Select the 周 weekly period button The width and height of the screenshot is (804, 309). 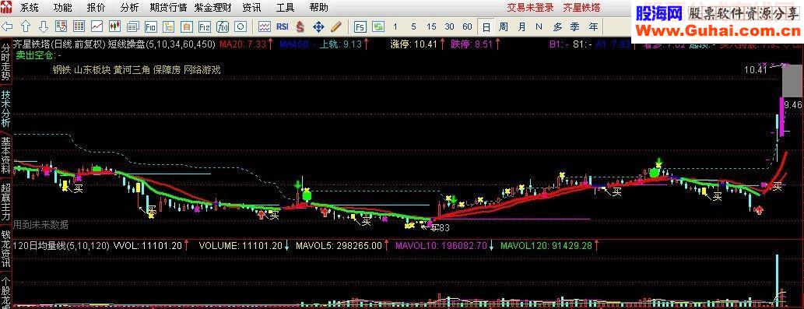pyautogui.click(x=504, y=26)
